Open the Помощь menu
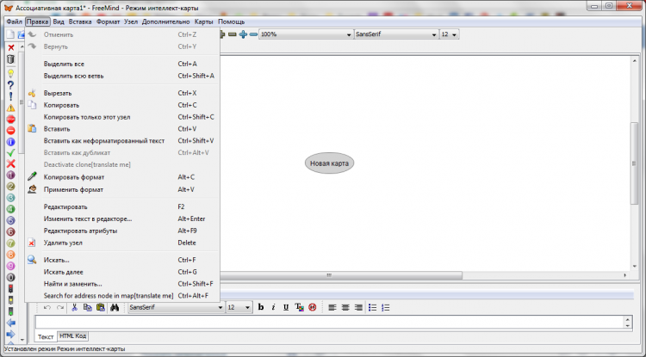The image size is (646, 357). coord(231,22)
